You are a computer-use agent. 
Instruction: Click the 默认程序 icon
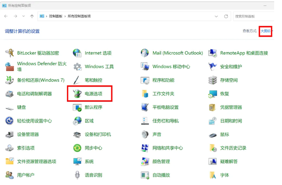coord(77,107)
